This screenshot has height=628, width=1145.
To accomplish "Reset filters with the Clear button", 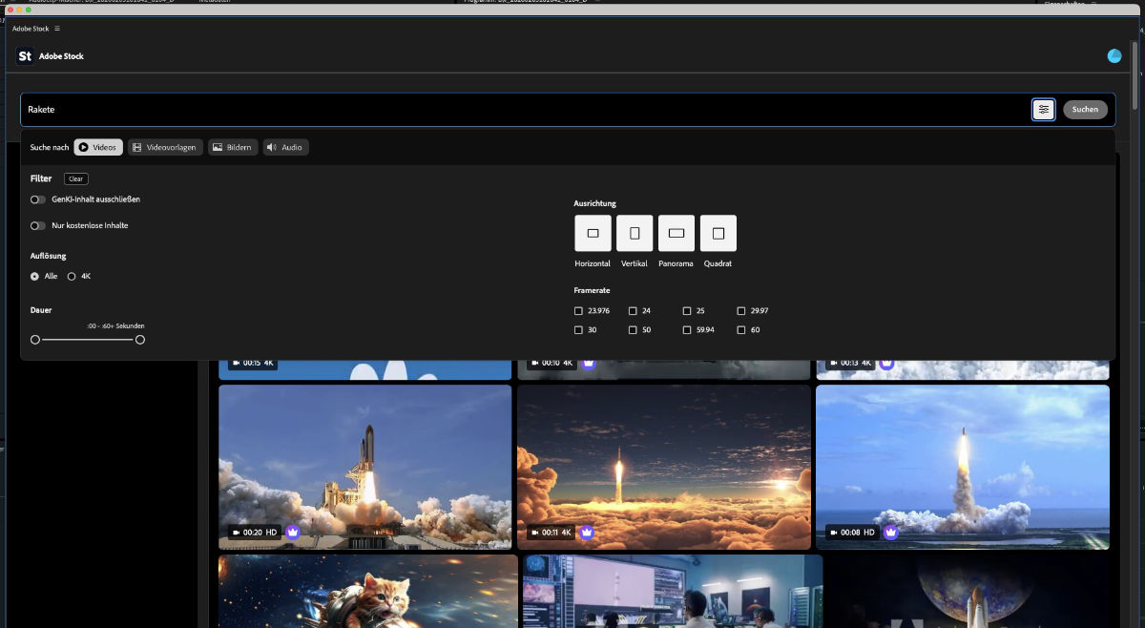I will (76, 178).
